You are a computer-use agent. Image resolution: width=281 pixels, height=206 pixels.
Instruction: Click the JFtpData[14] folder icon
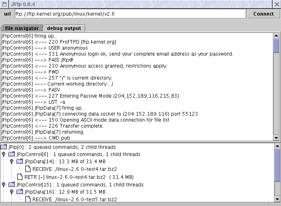[20, 161]
